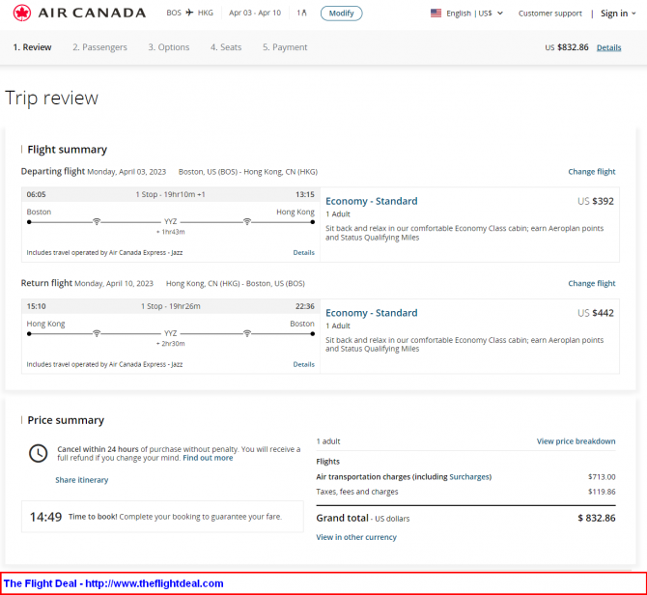Click Change flight for the return flight
The width and height of the screenshot is (647, 595).
pos(591,283)
